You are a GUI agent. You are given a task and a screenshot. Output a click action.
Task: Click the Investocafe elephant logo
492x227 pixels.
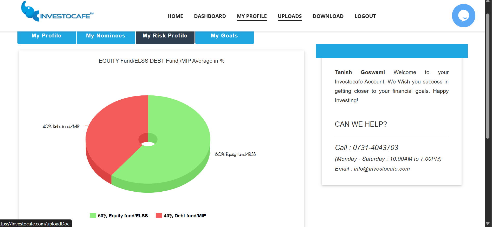click(57, 12)
